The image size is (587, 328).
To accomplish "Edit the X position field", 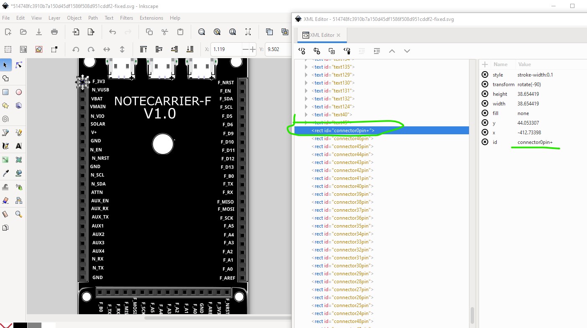I will (x=227, y=49).
